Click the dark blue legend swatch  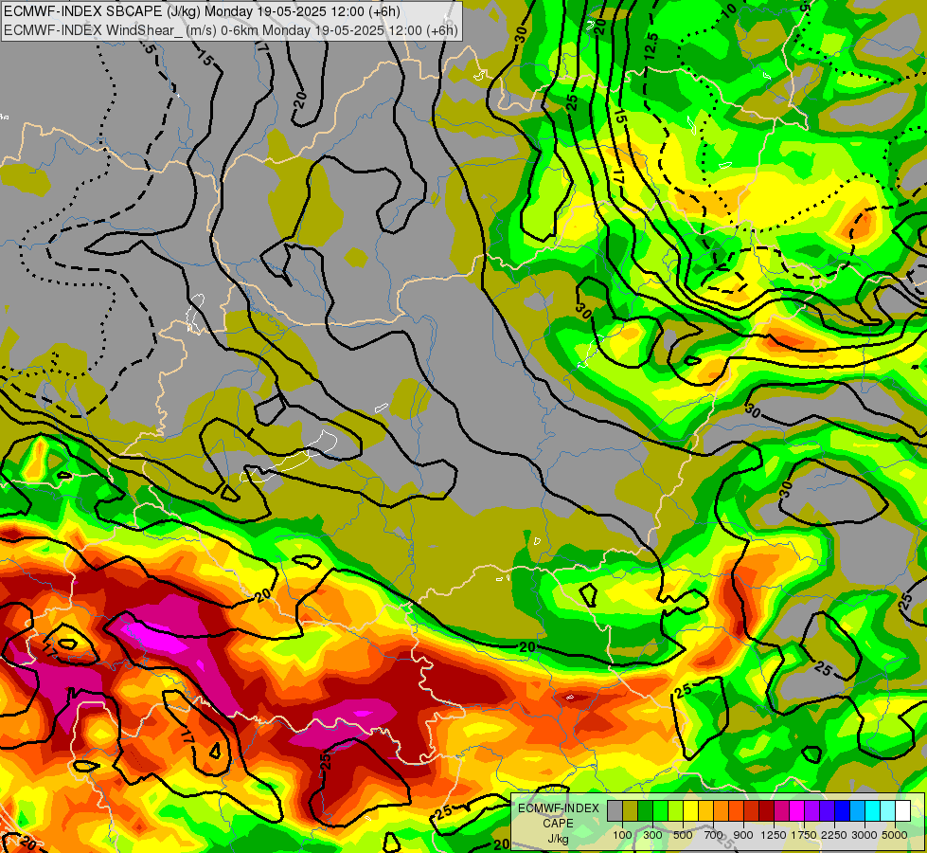(x=843, y=811)
